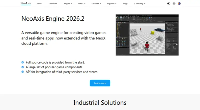
Task: Click the Industrial Solutions heading
Action: point(100,102)
